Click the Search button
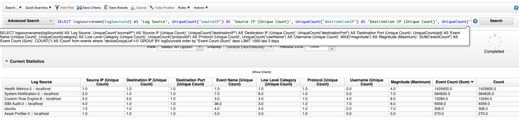The image size is (519, 128). [x=496, y=21]
